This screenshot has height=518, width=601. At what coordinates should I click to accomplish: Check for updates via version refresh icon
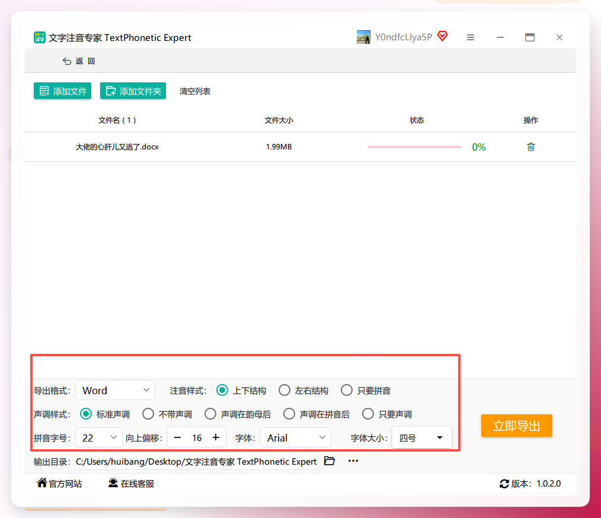pos(504,484)
